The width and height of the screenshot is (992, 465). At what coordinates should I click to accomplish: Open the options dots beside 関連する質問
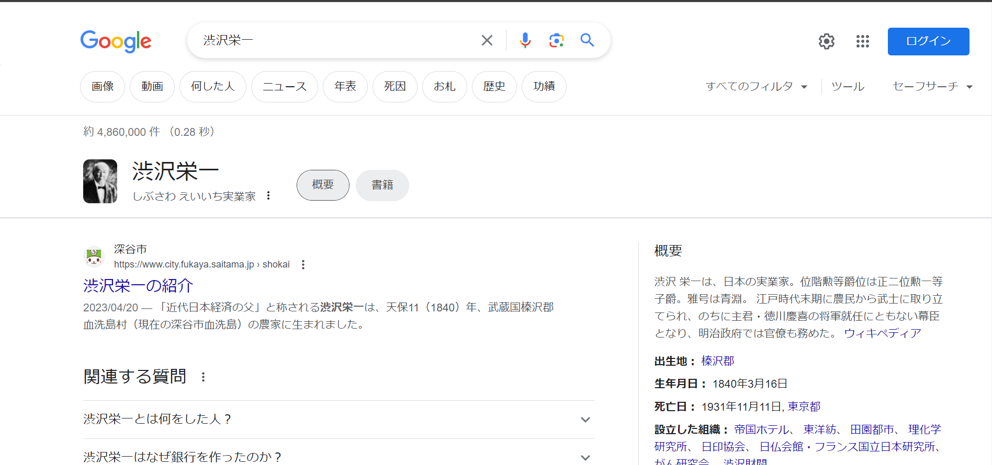[204, 377]
